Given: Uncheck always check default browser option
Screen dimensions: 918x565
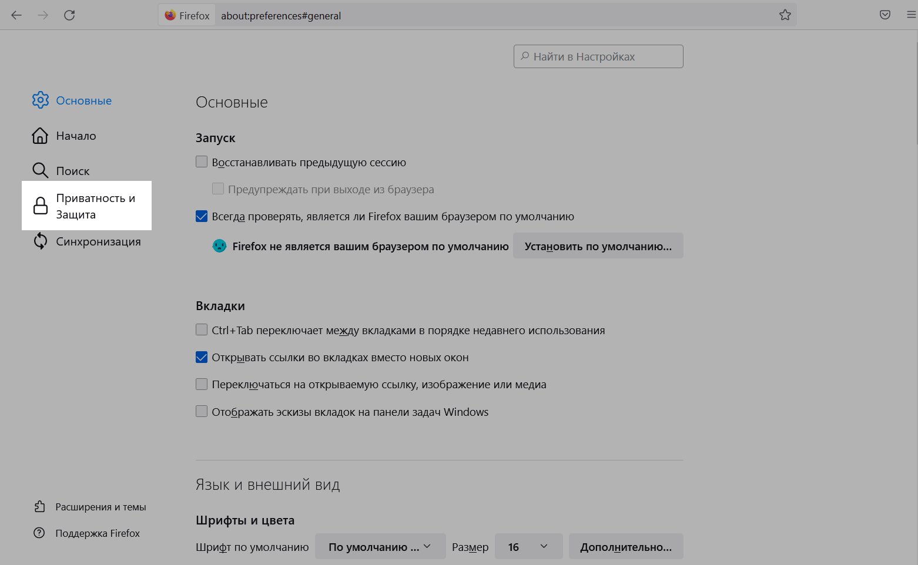Looking at the screenshot, I should 202,216.
